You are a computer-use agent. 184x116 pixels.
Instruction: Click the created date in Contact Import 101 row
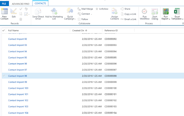pyautogui.click(x=92, y=94)
